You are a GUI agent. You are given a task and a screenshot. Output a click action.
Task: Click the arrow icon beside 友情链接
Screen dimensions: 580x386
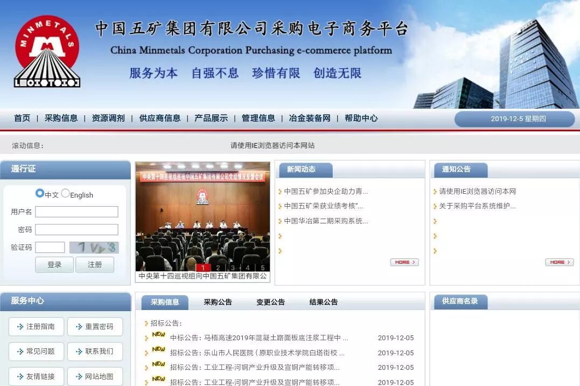pyautogui.click(x=20, y=376)
